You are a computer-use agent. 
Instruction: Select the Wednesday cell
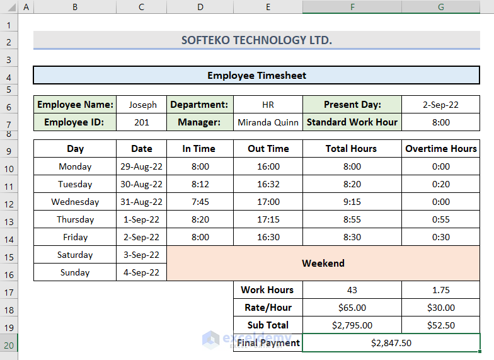pyautogui.click(x=75, y=202)
